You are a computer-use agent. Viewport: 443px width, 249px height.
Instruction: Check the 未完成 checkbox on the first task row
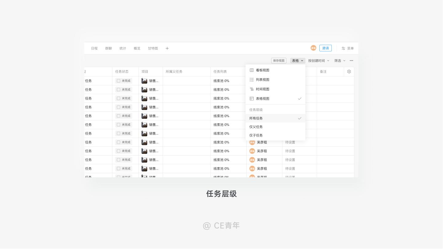click(x=119, y=81)
